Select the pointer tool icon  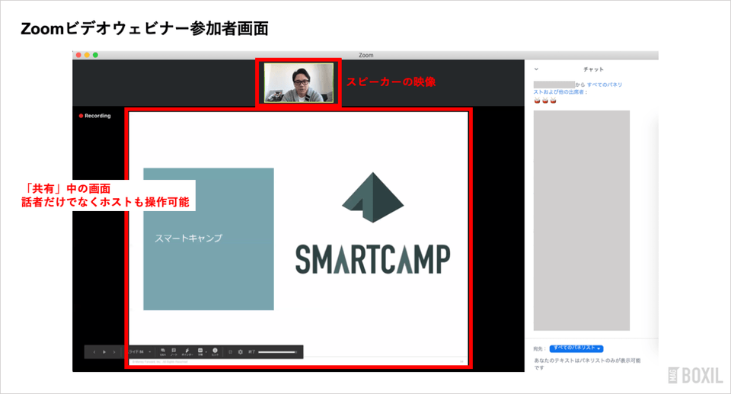[x=187, y=351]
